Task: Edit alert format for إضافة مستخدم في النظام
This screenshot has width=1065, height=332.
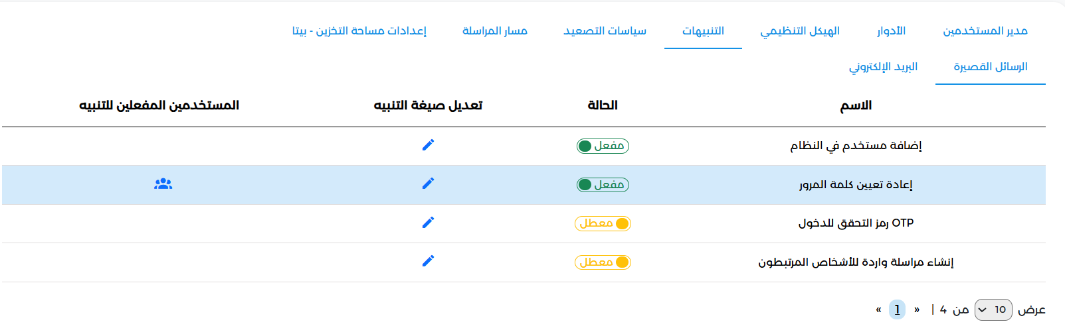Action: click(428, 144)
